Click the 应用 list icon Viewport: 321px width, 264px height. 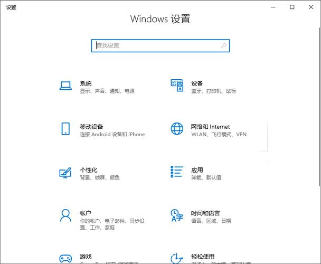[x=177, y=173]
